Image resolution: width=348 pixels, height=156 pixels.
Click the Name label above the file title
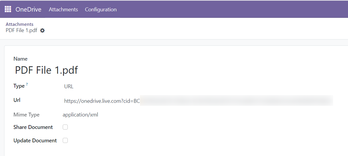[x=21, y=59]
